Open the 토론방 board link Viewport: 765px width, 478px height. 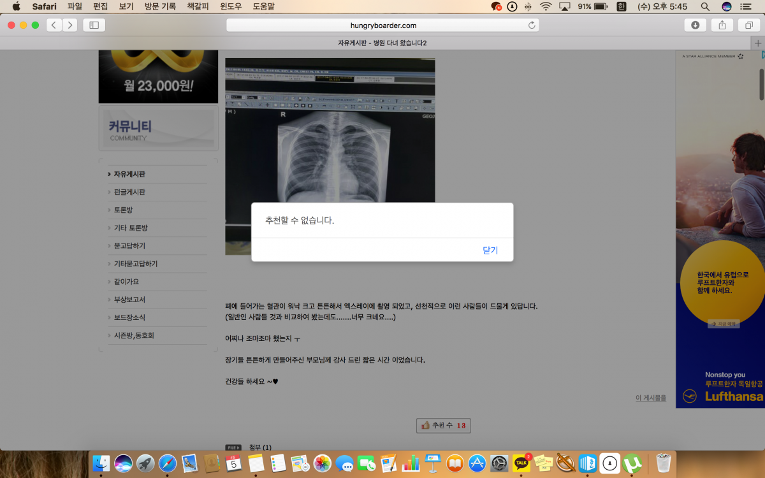(x=124, y=210)
